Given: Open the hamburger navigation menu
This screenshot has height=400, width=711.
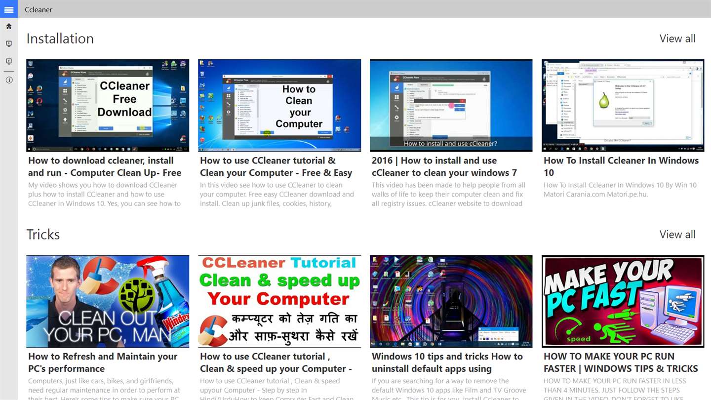Looking at the screenshot, I should click(9, 9).
